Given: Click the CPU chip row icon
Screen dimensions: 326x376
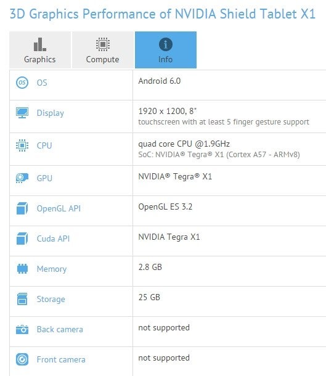Looking at the screenshot, I should click(x=22, y=145).
